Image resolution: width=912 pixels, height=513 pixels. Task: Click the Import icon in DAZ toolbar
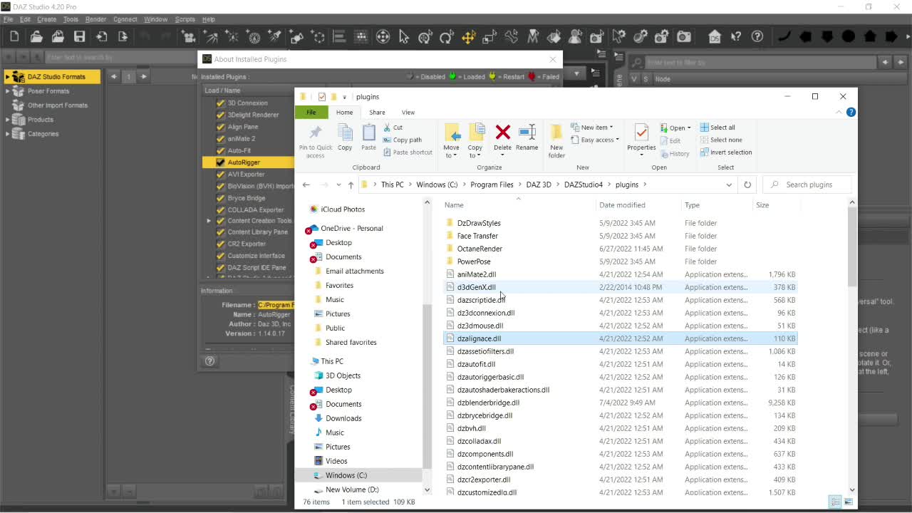101,36
